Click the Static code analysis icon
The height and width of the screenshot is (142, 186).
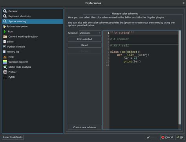[5, 67]
